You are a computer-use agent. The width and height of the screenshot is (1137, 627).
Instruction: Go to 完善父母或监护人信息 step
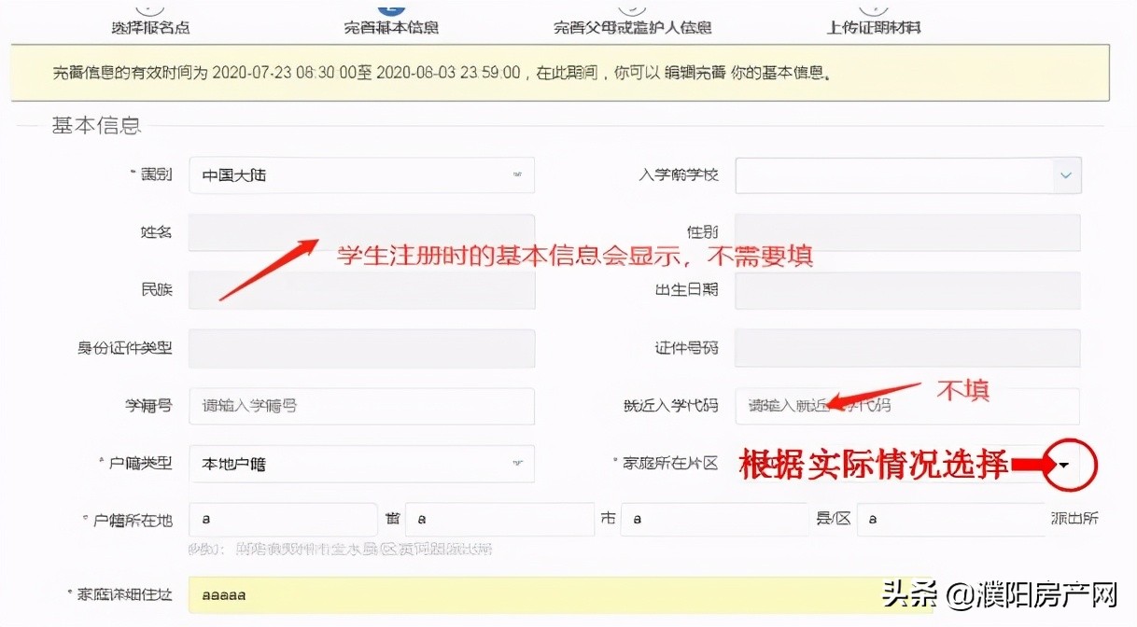[x=633, y=26]
